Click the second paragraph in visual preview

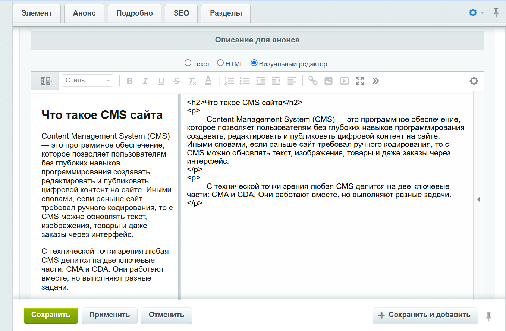tap(106, 269)
